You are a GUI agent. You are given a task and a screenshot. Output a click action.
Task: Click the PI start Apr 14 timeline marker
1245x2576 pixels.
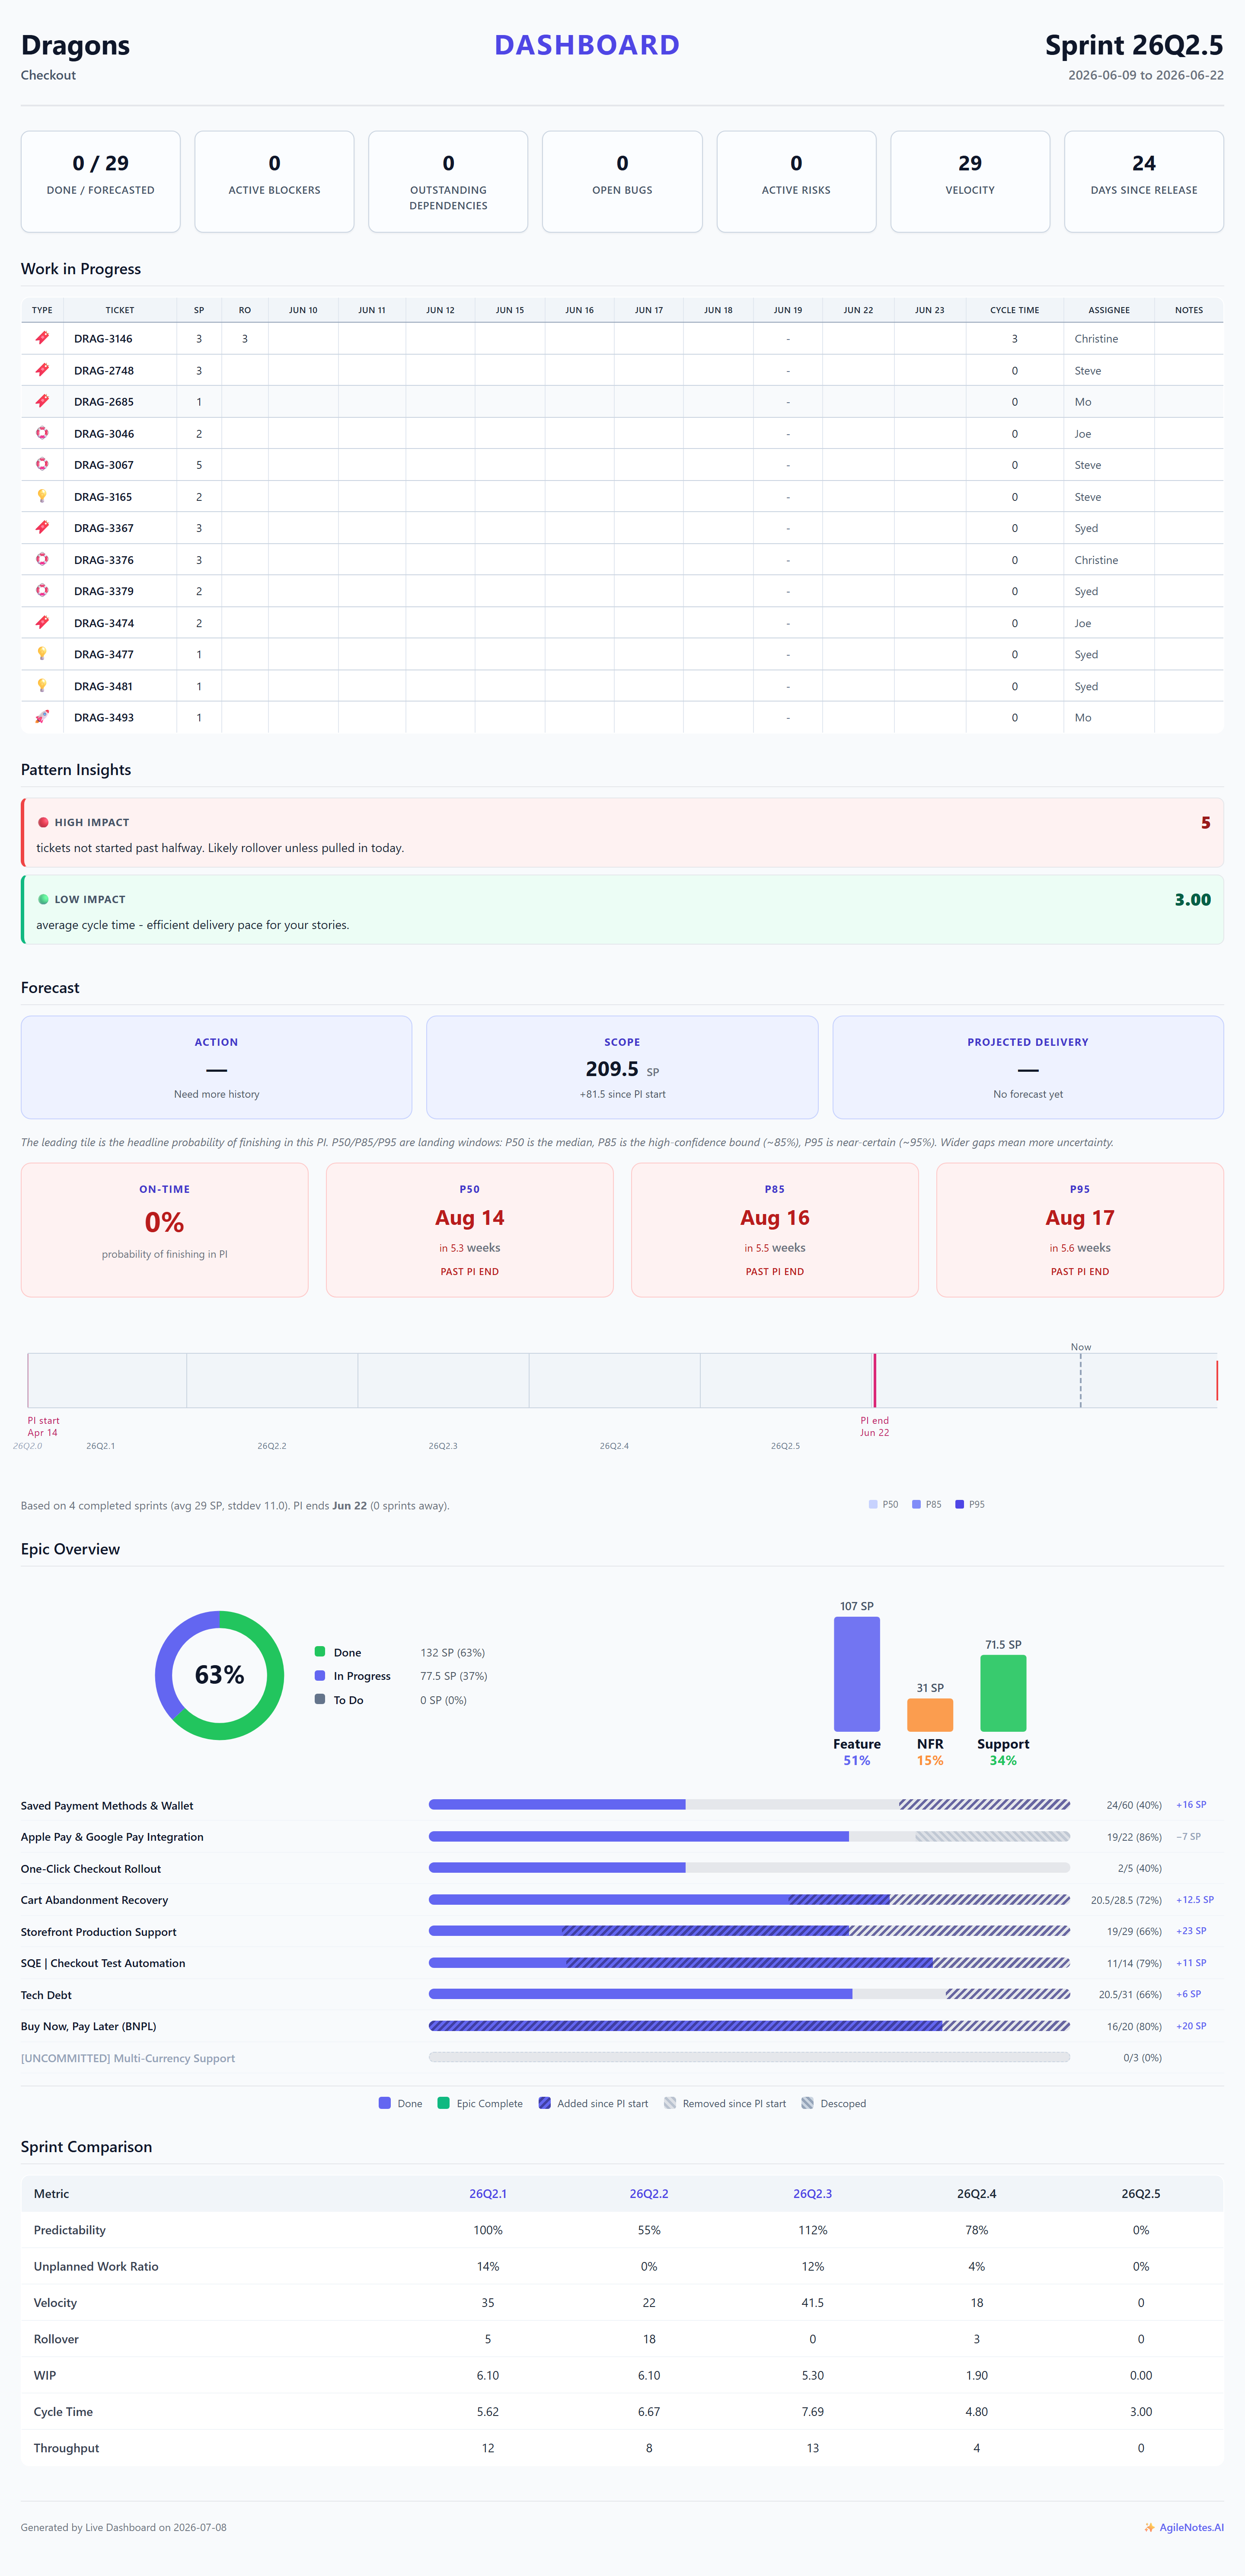(28, 1380)
